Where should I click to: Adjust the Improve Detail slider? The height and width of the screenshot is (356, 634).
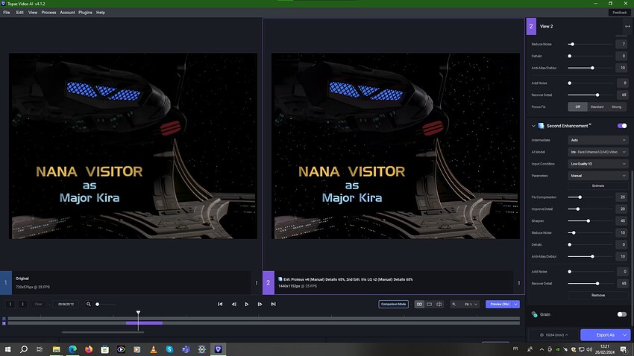click(590, 209)
